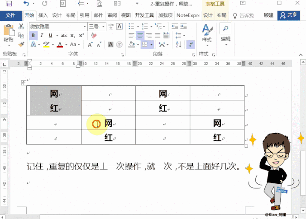Toggle Italic formatting
The width and height of the screenshot is (306, 219).
coord(42,35)
